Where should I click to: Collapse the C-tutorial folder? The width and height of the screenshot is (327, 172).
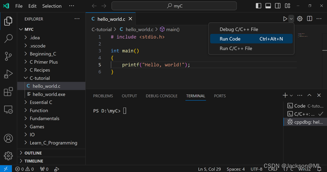51,78
